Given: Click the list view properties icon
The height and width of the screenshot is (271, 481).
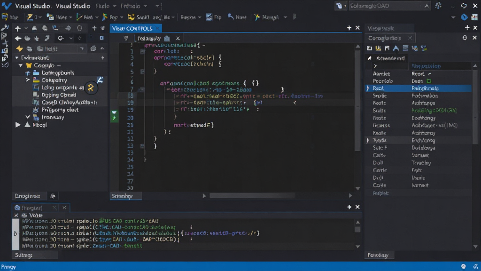Looking at the screenshot, I should tap(405, 48).
